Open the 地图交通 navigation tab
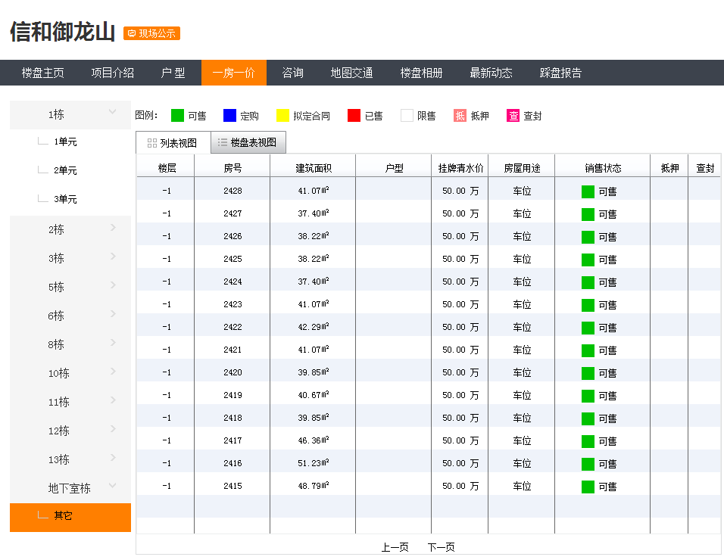Screen dimensions: 724x560 [351, 73]
